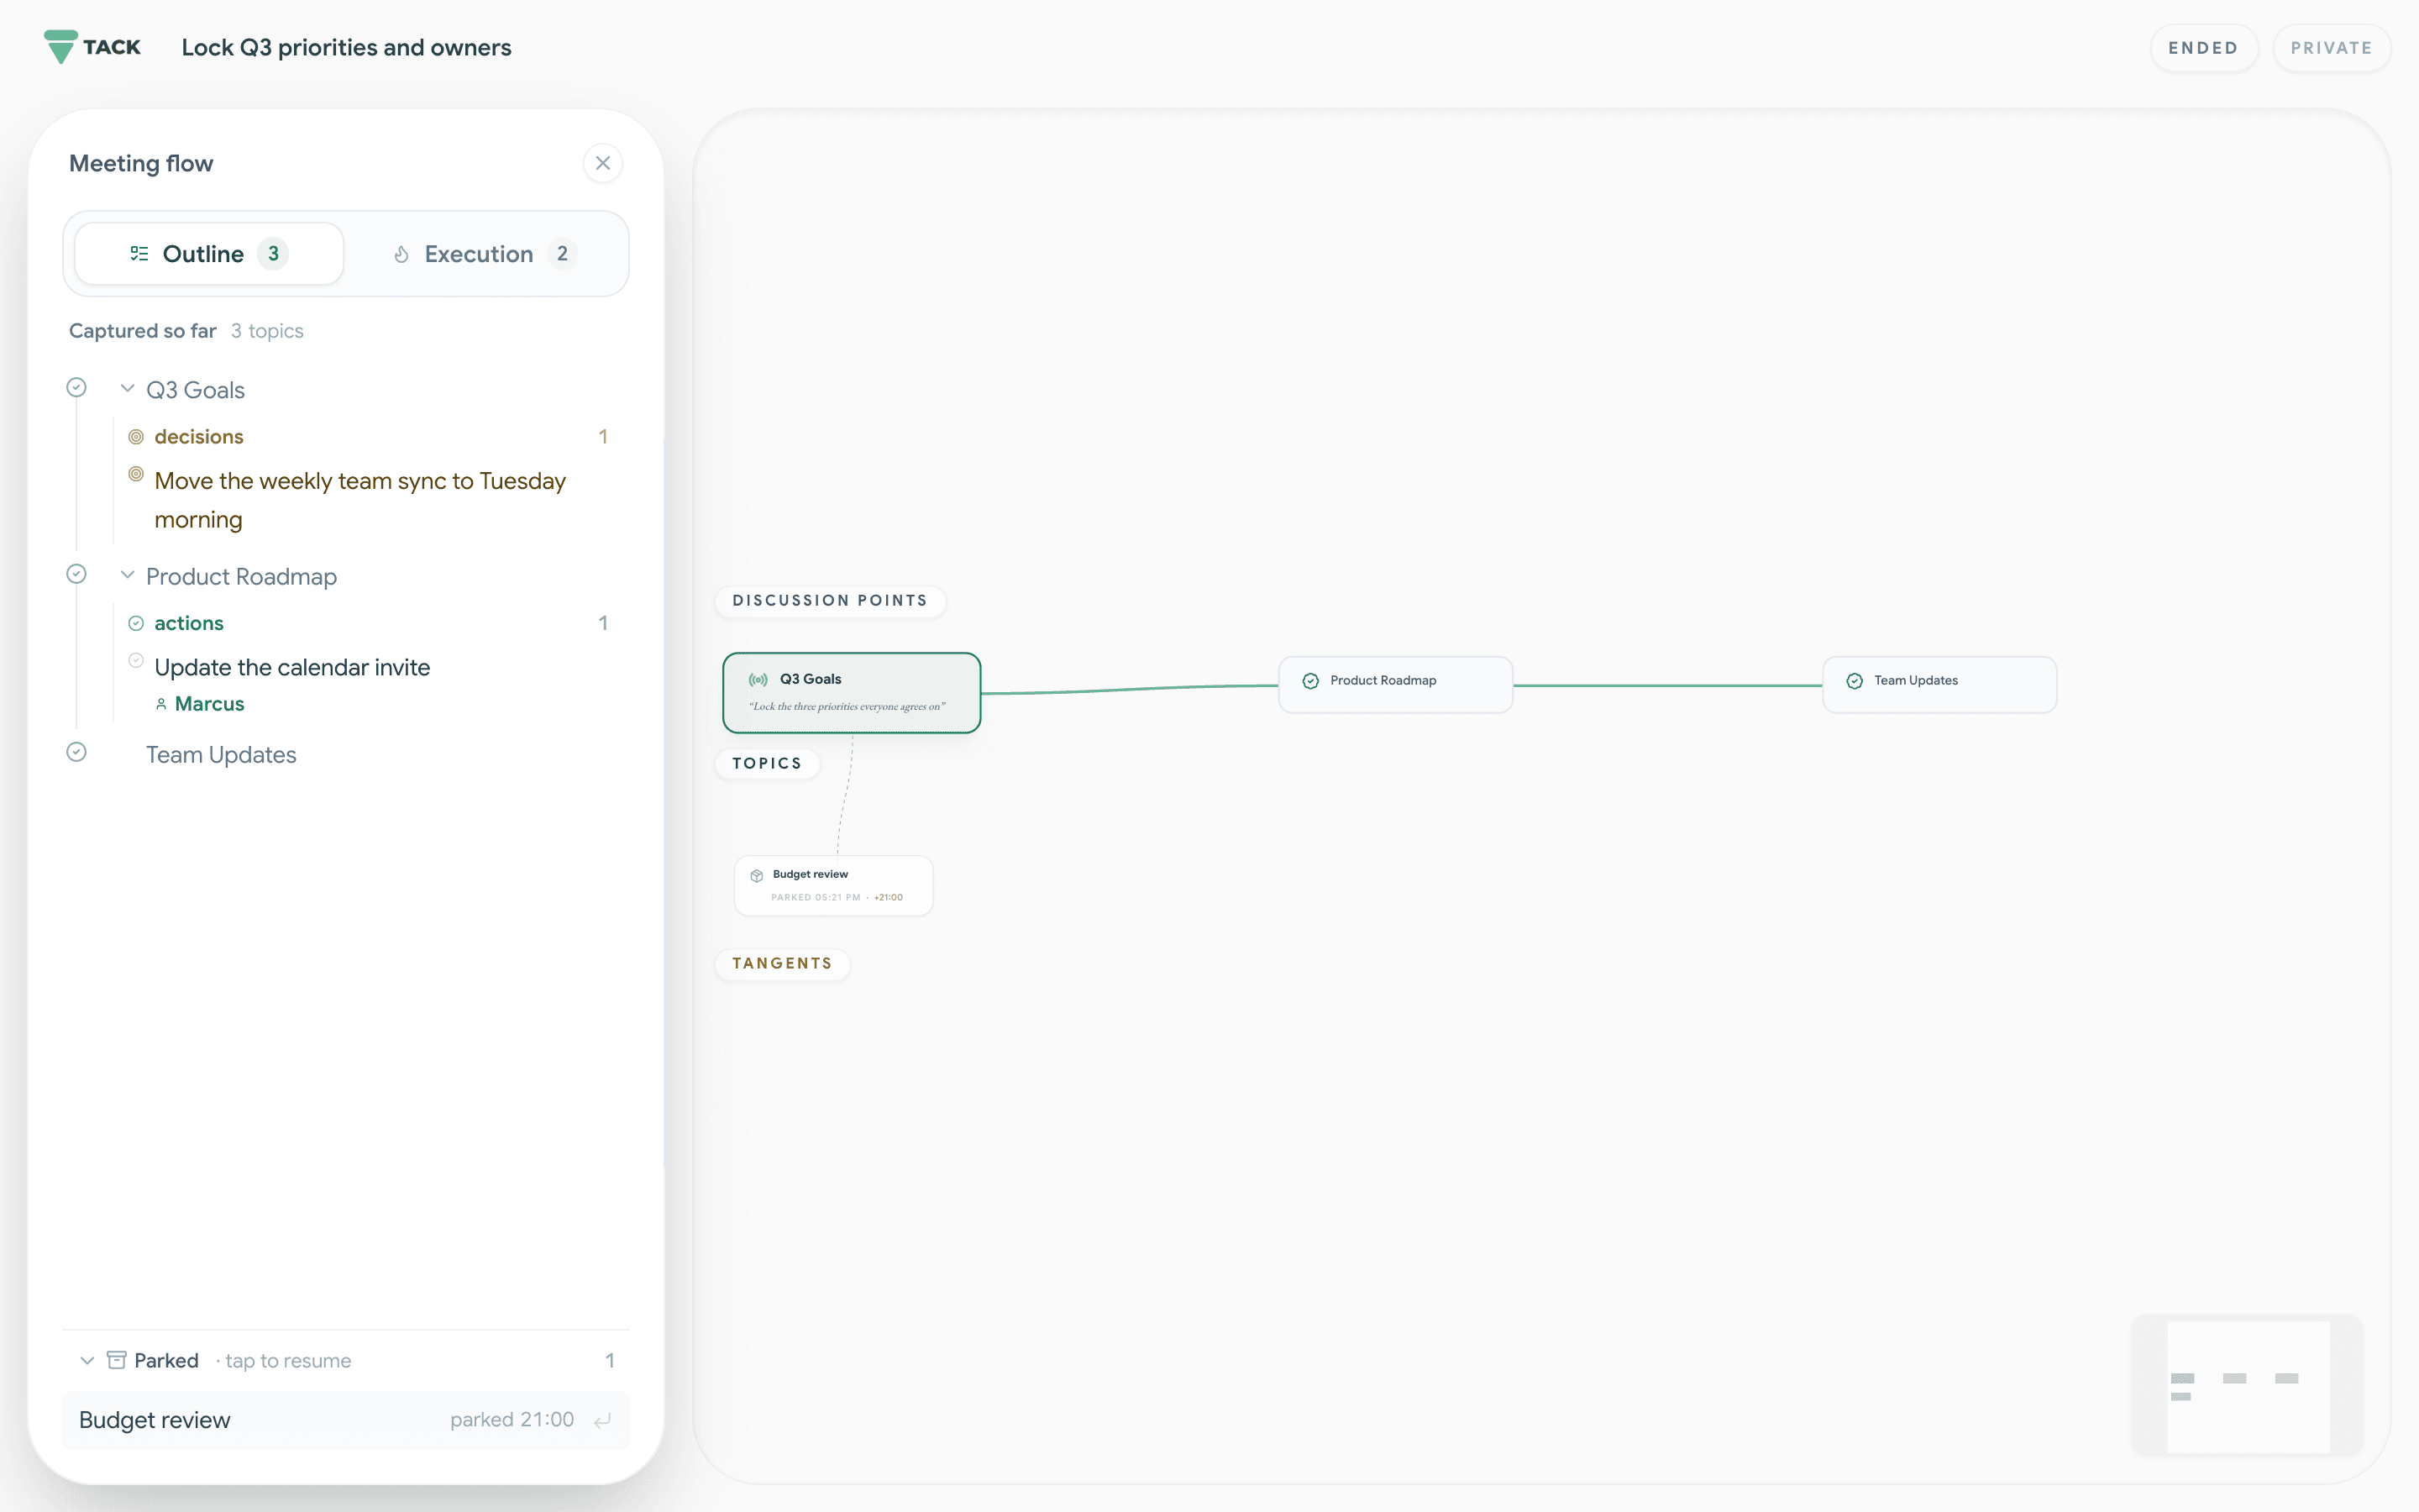Click the canvas minimap thumbnail
Screen dimensions: 2419x1512
[x=2247, y=1386]
